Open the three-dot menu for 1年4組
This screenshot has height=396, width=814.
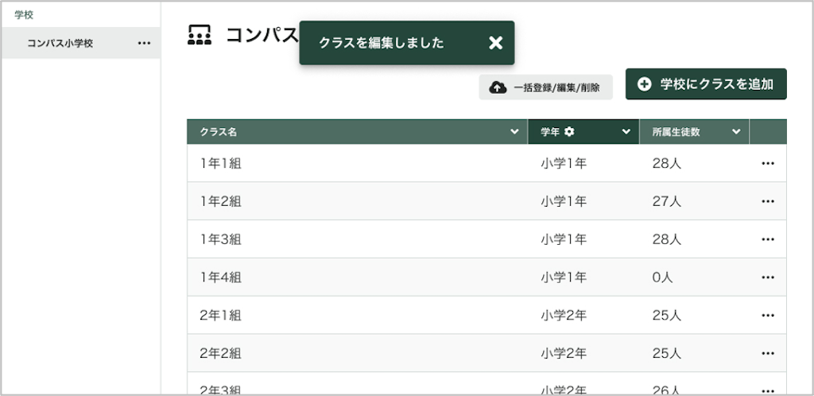[x=767, y=278]
